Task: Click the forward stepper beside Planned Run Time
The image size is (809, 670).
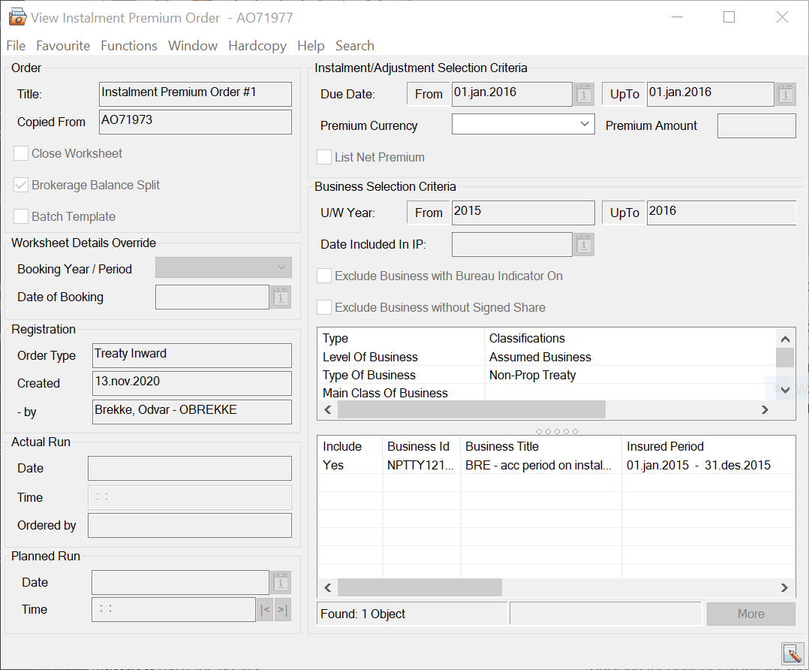Action: point(282,610)
